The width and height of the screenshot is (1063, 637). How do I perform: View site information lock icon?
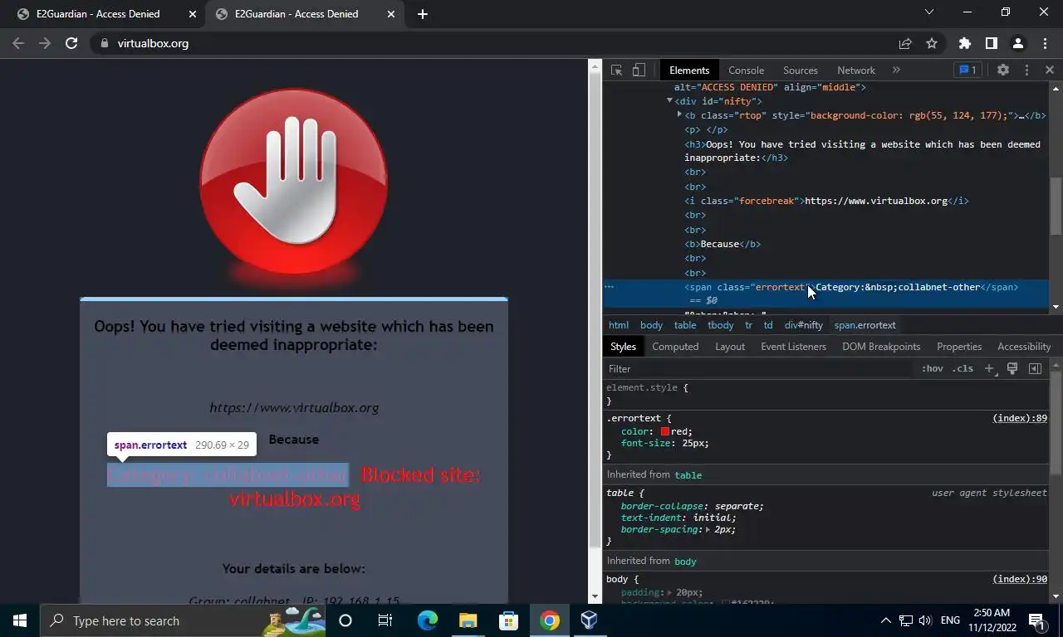tap(104, 43)
